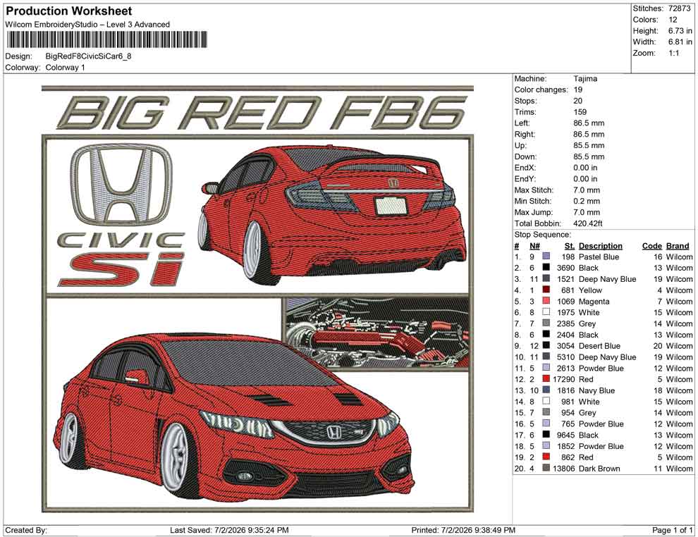
Task: Select the Desert Blue swatch
Action: [x=546, y=346]
